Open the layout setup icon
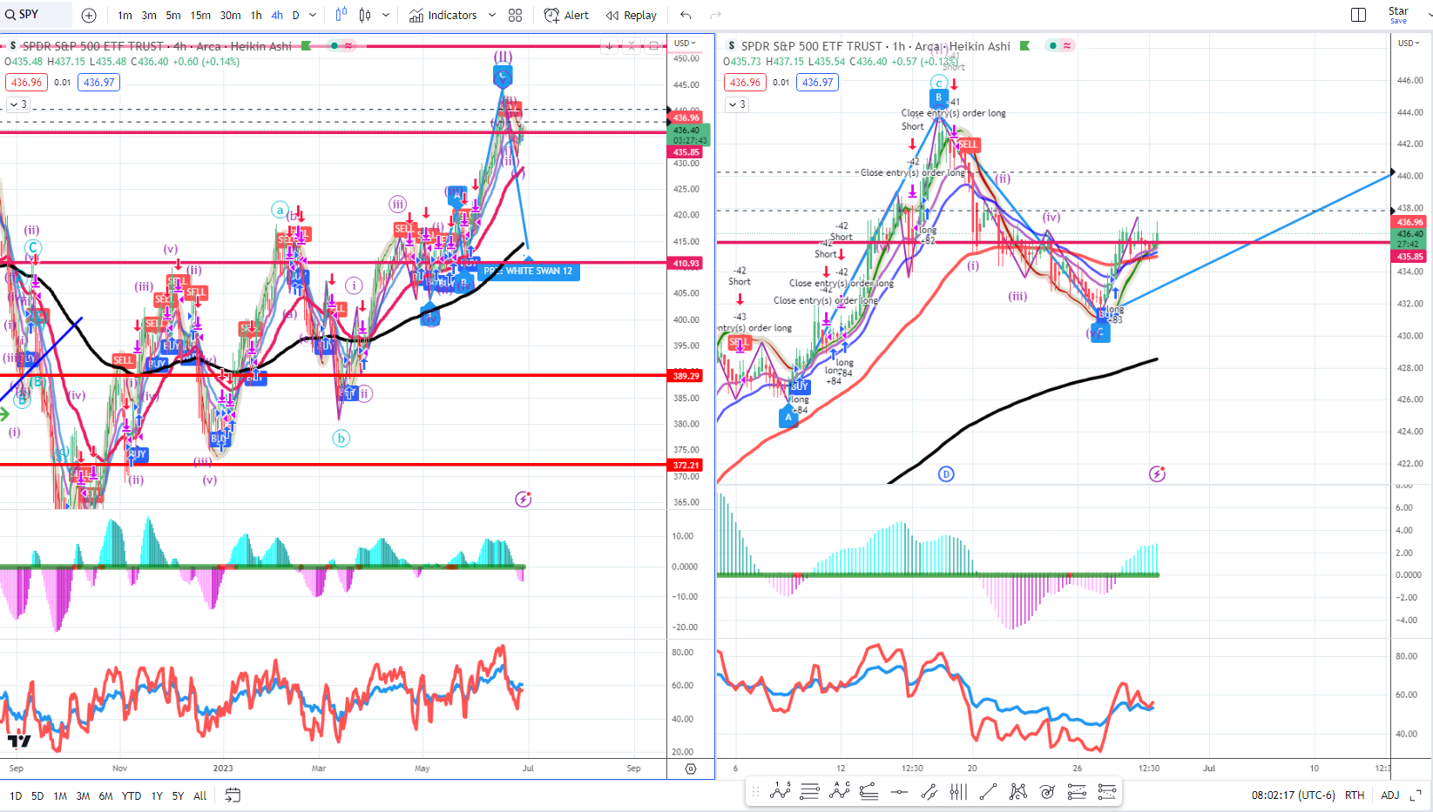The image size is (1433, 812). pos(1358,15)
